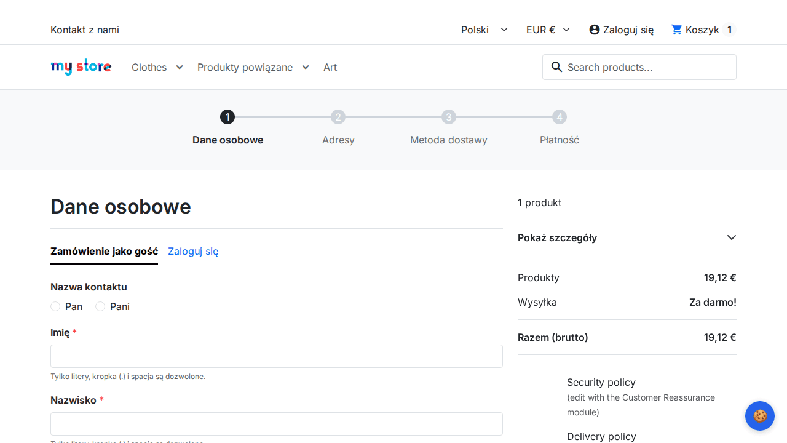Go to step 1 Dane osobowe

point(227,128)
